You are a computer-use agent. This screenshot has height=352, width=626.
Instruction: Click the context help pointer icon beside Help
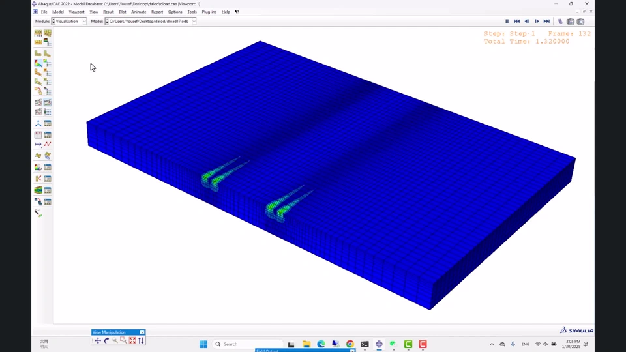(x=237, y=12)
